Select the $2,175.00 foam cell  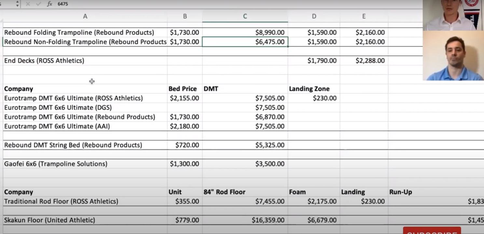pos(314,201)
